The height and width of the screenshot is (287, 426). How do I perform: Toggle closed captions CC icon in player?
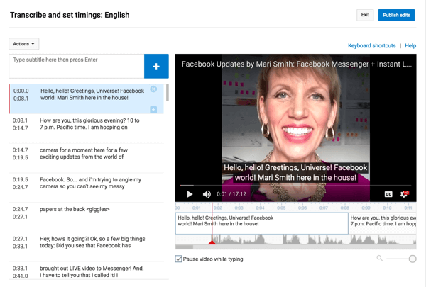click(x=388, y=194)
